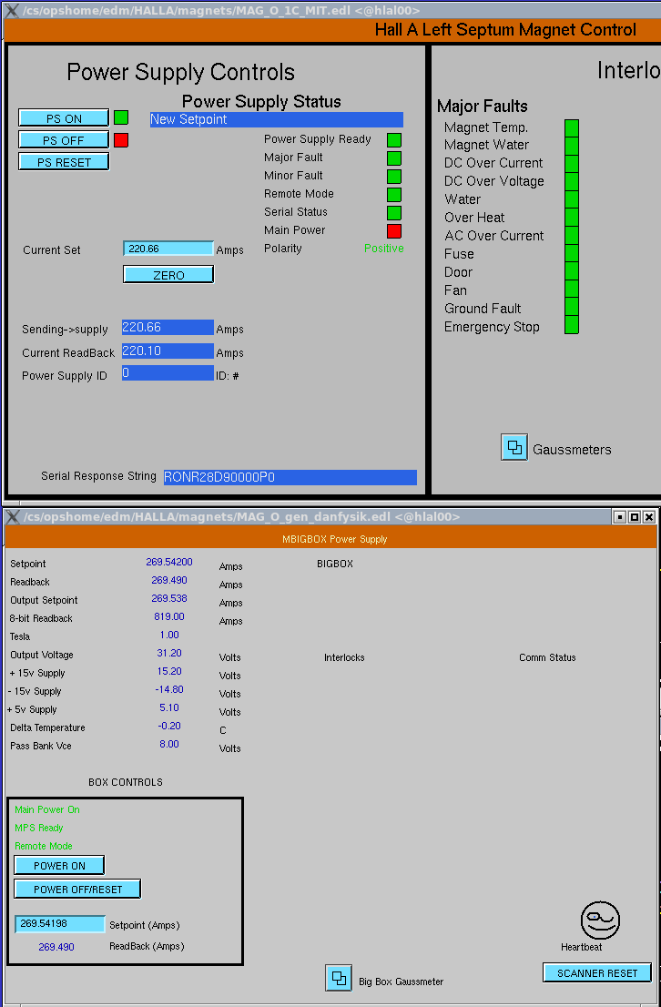The width and height of the screenshot is (661, 1007).
Task: Click the Emergency Stop interlock indicator
Action: click(572, 326)
